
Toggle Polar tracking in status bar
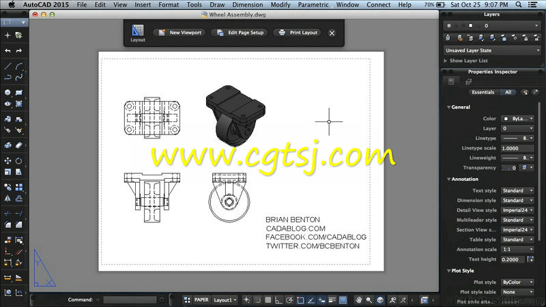click(289, 299)
